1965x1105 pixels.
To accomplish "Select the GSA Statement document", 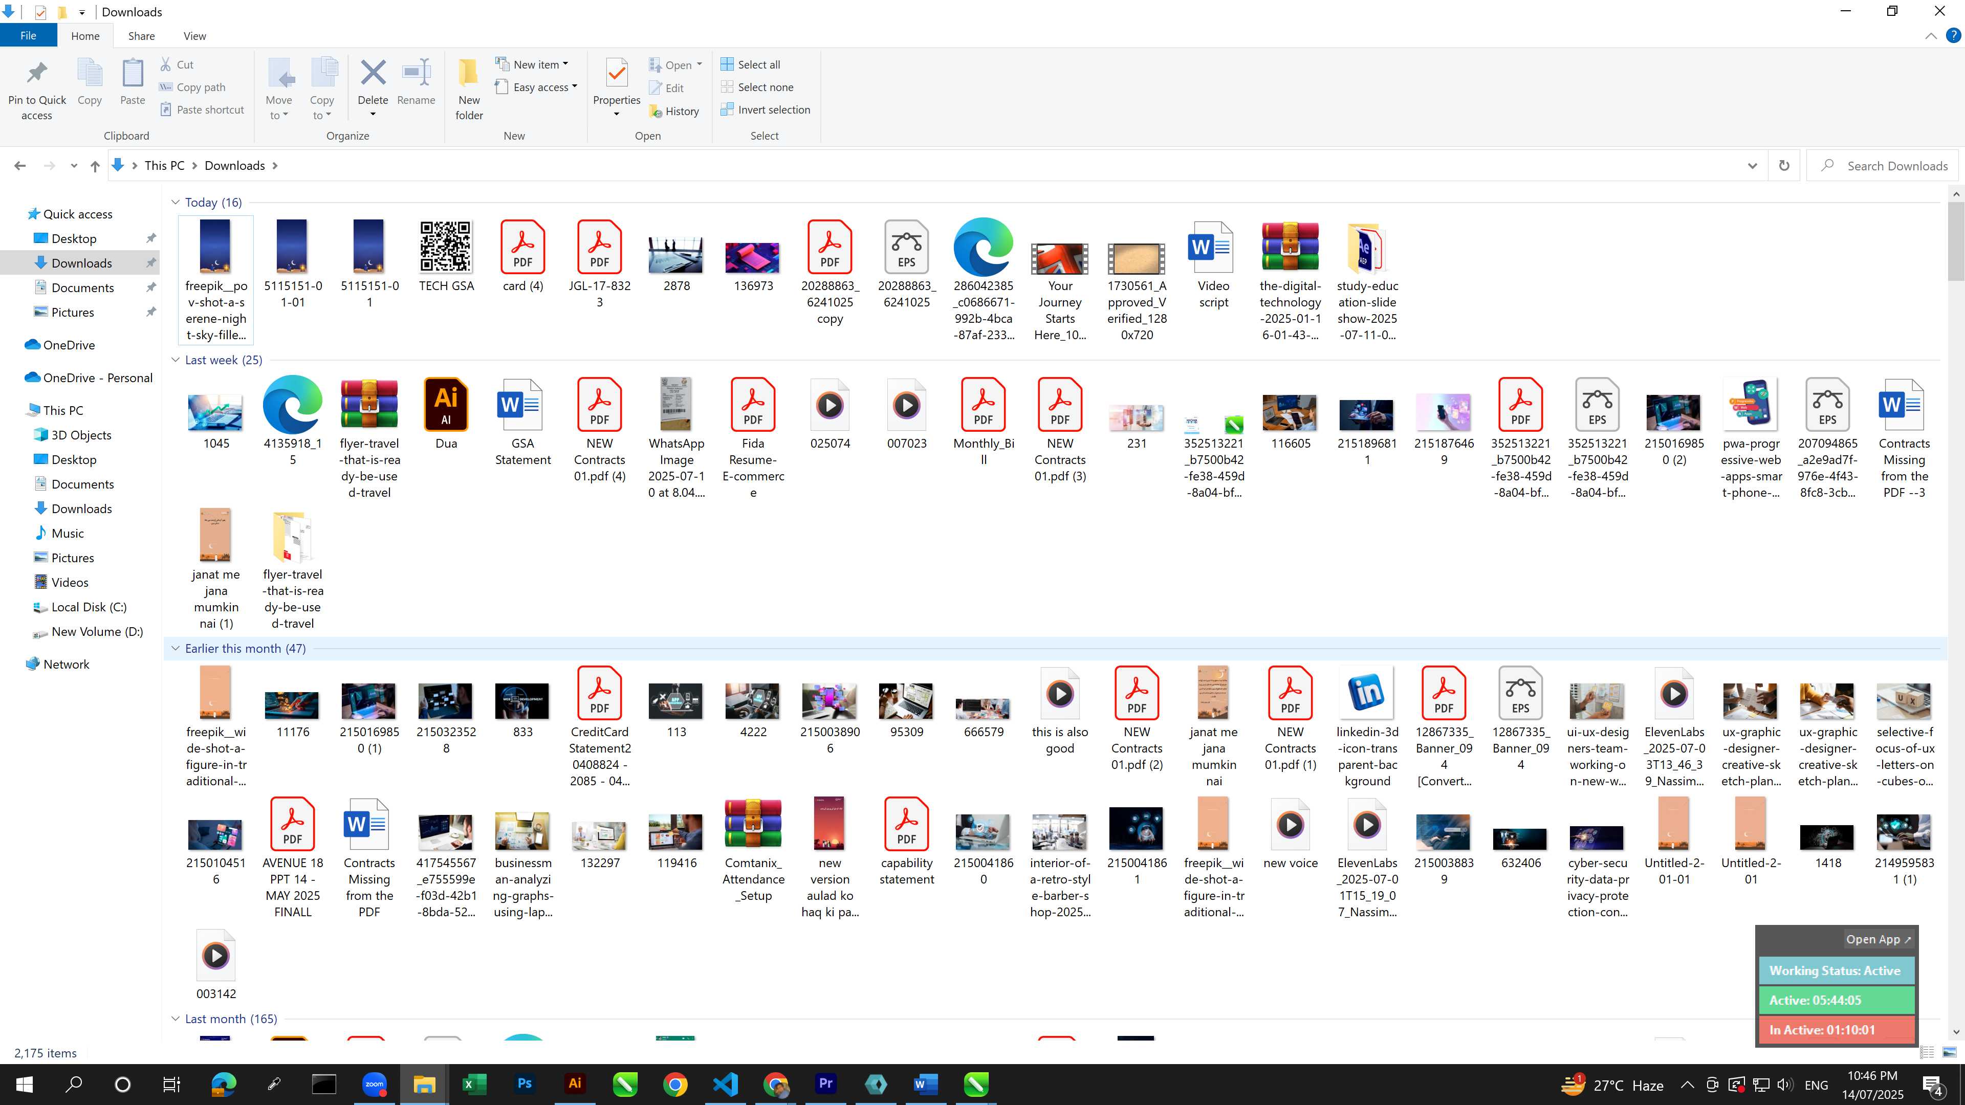I will (522, 422).
